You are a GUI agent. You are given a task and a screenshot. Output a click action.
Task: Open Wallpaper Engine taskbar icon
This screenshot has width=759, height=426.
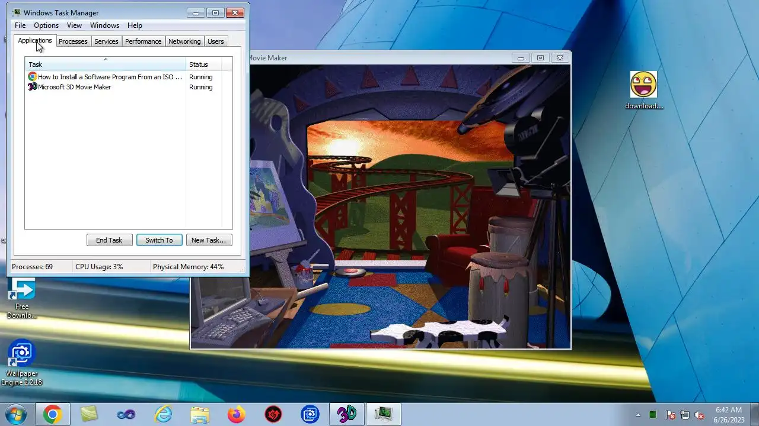point(310,414)
